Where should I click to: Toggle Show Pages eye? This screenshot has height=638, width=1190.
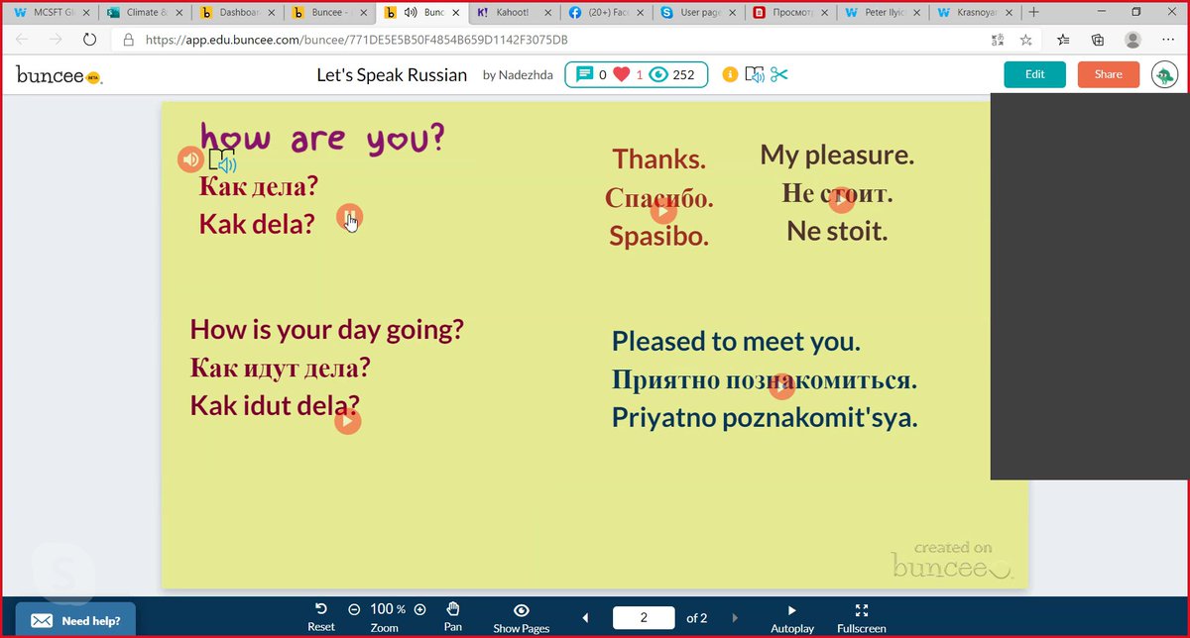click(522, 618)
